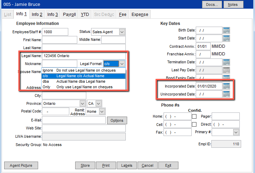
Task: Open Termination Date calendar picker
Action: click(x=226, y=62)
